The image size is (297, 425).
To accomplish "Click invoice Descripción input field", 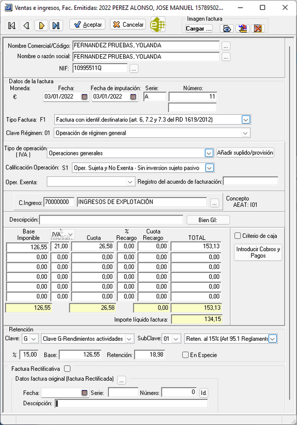I will pos(111,220).
